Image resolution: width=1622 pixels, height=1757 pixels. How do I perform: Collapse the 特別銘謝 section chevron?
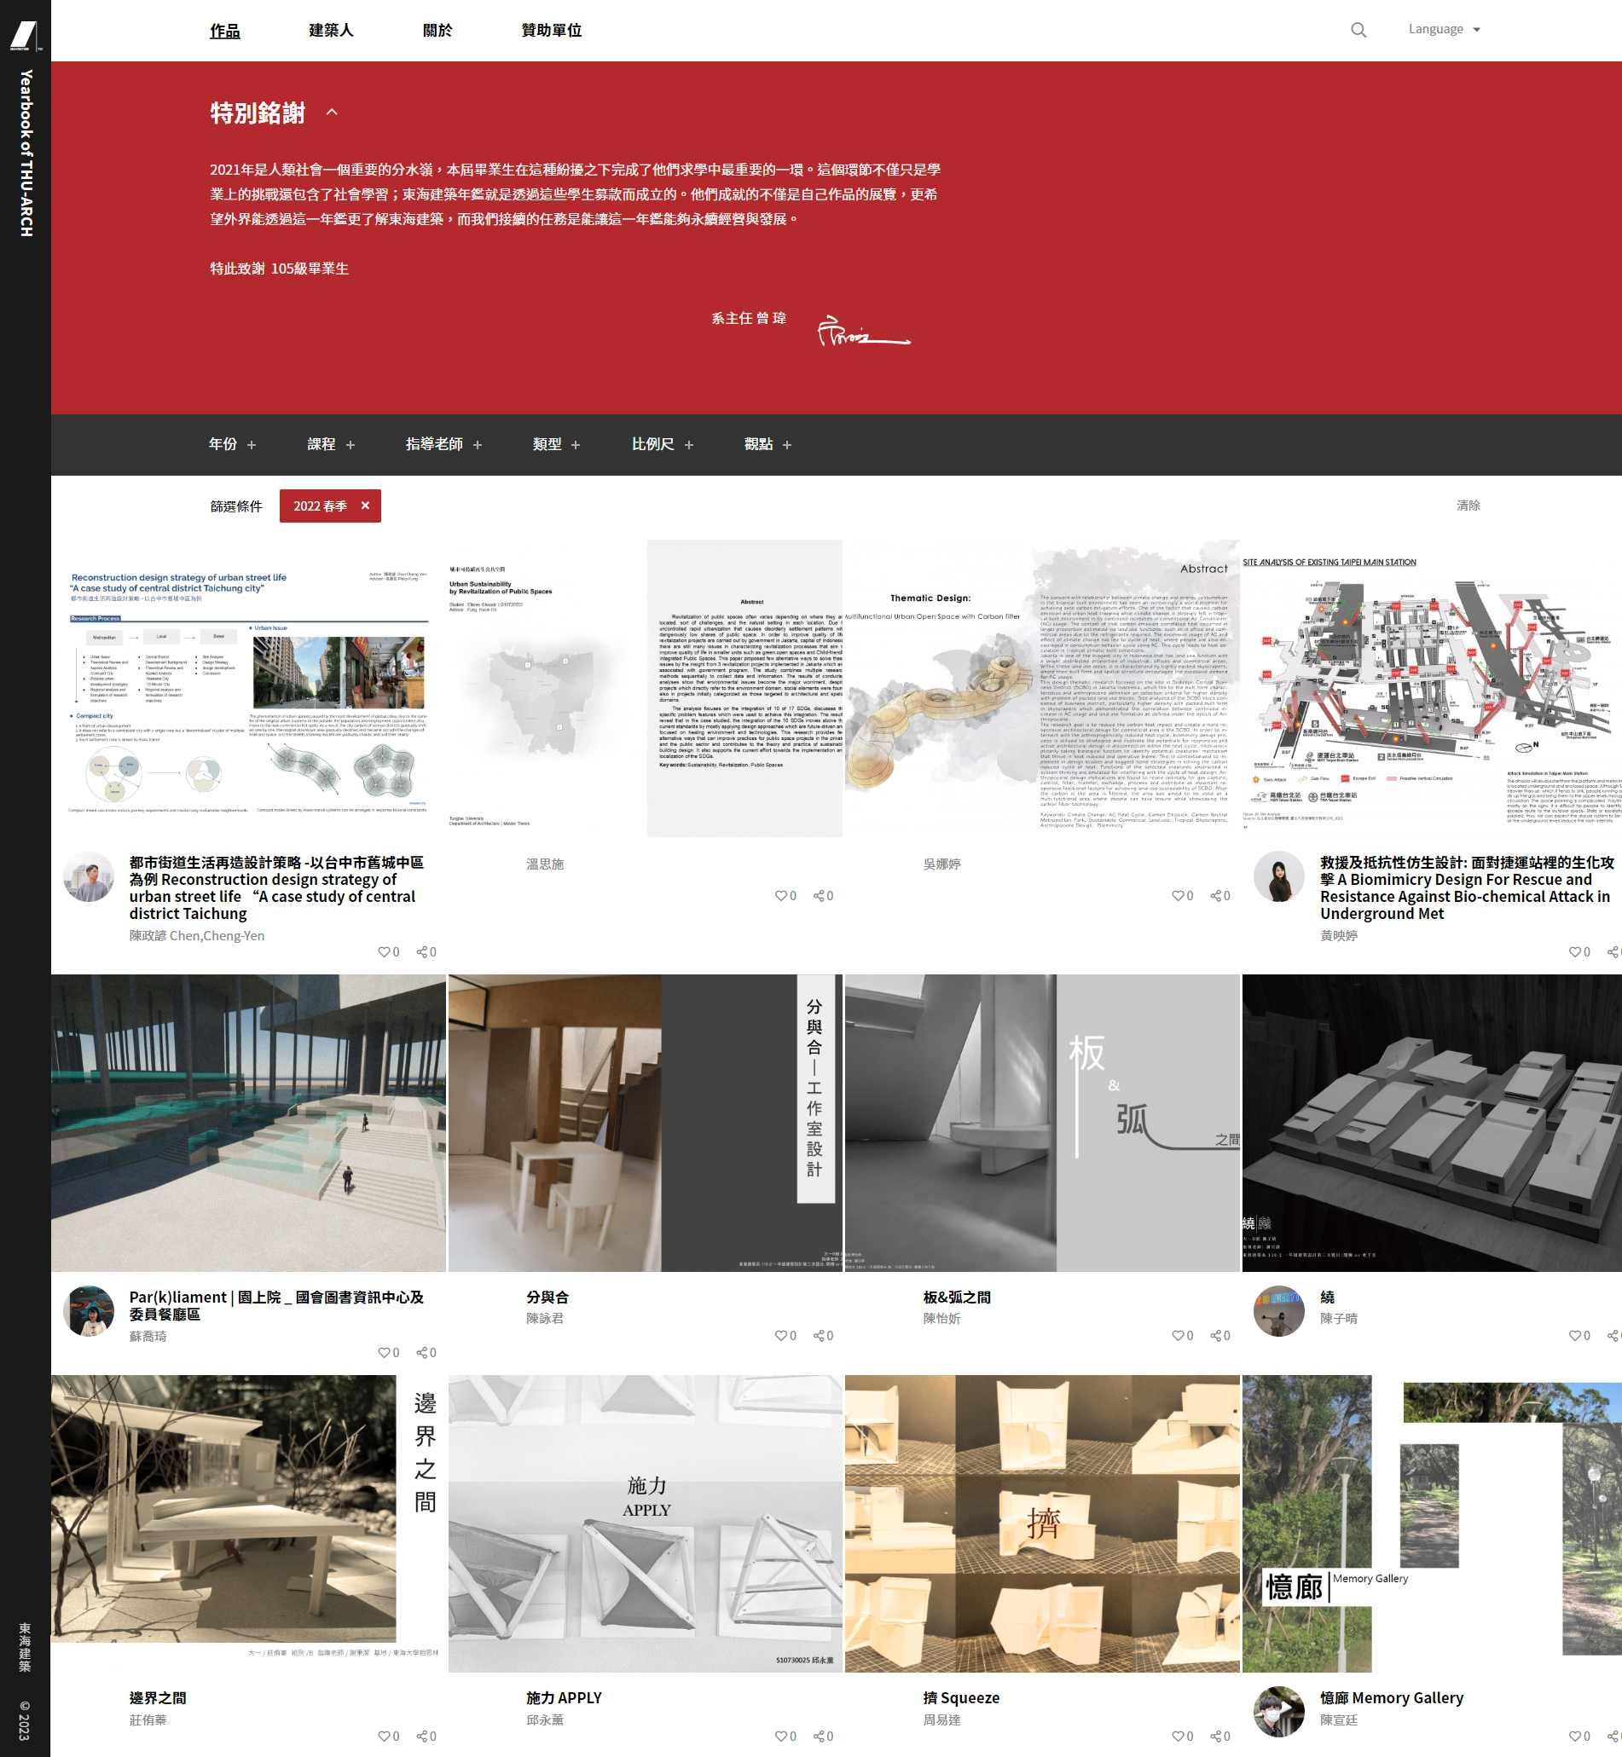pos(332,113)
